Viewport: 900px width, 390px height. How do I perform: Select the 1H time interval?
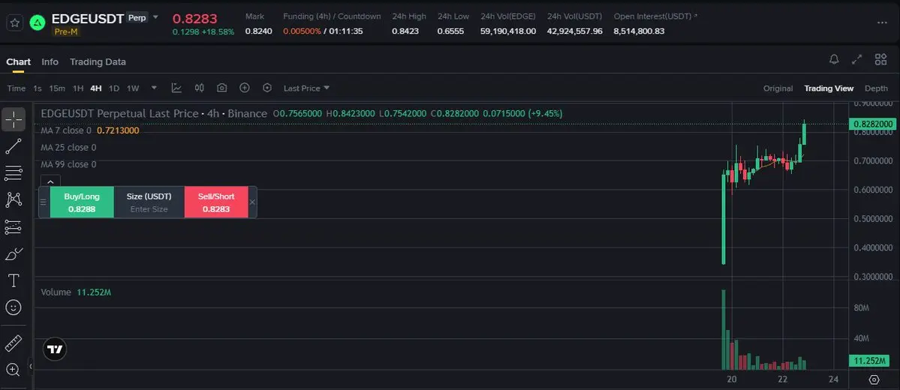[78, 88]
